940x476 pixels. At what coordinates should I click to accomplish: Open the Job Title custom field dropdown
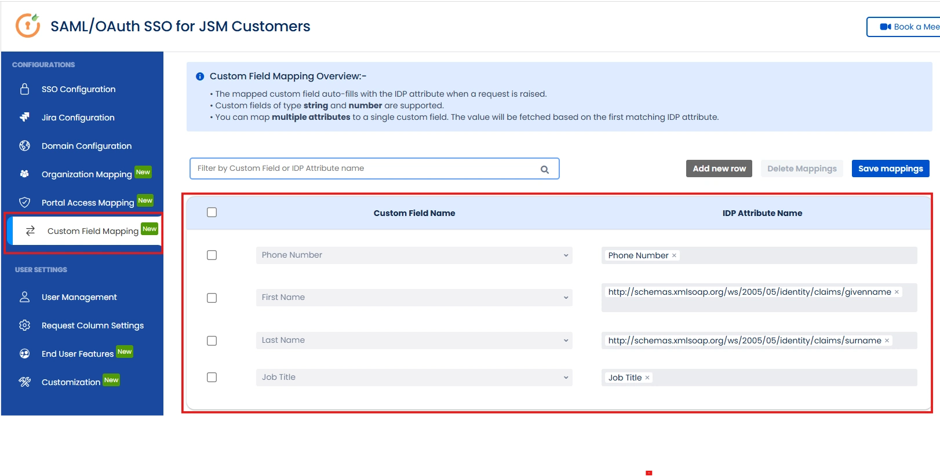pyautogui.click(x=414, y=378)
